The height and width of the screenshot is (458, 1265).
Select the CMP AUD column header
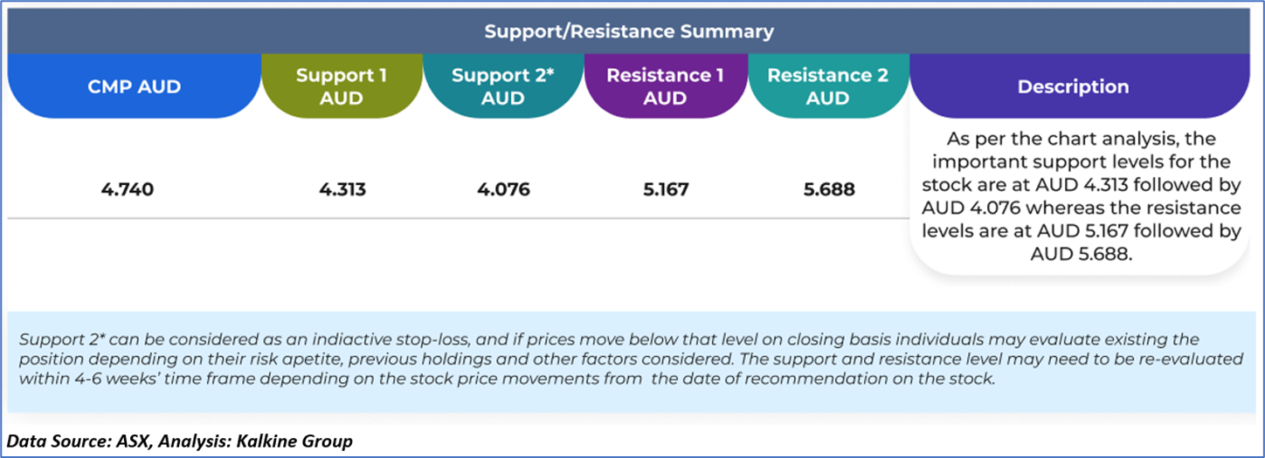coord(134,86)
